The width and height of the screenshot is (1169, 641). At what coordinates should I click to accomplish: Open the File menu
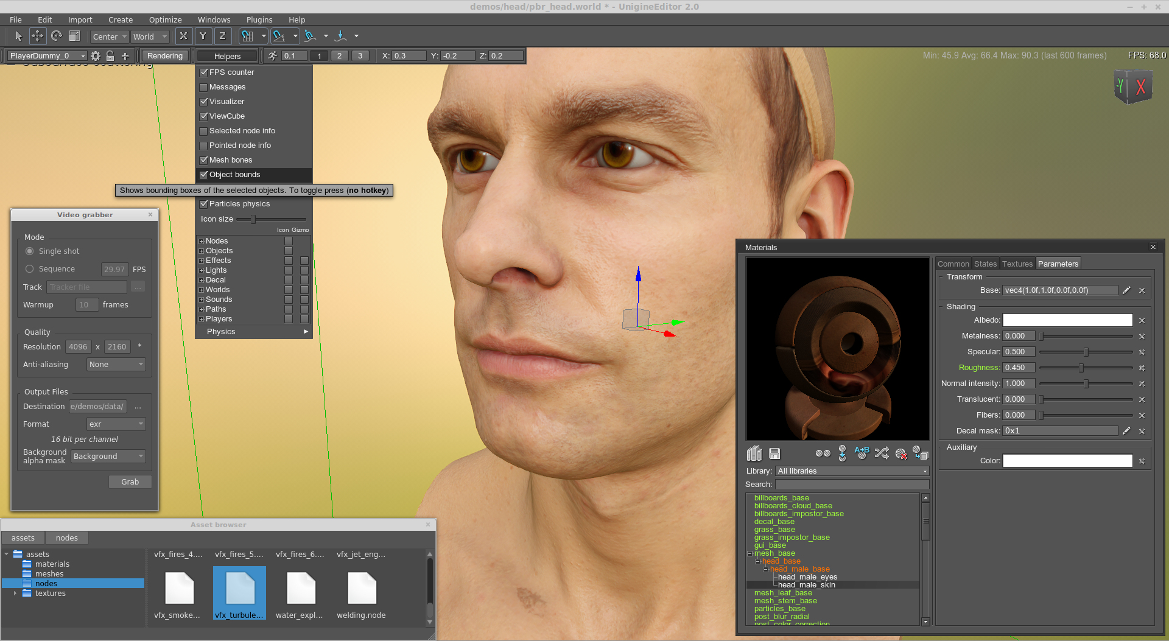(16, 20)
